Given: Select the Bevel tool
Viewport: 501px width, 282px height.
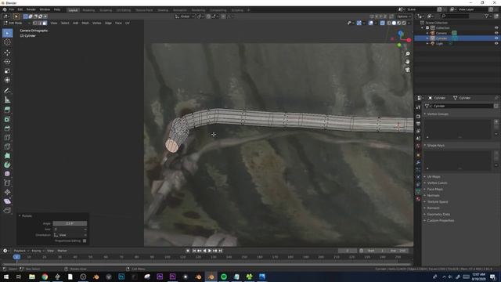Looking at the screenshot, I should pyautogui.click(x=7, y=128).
